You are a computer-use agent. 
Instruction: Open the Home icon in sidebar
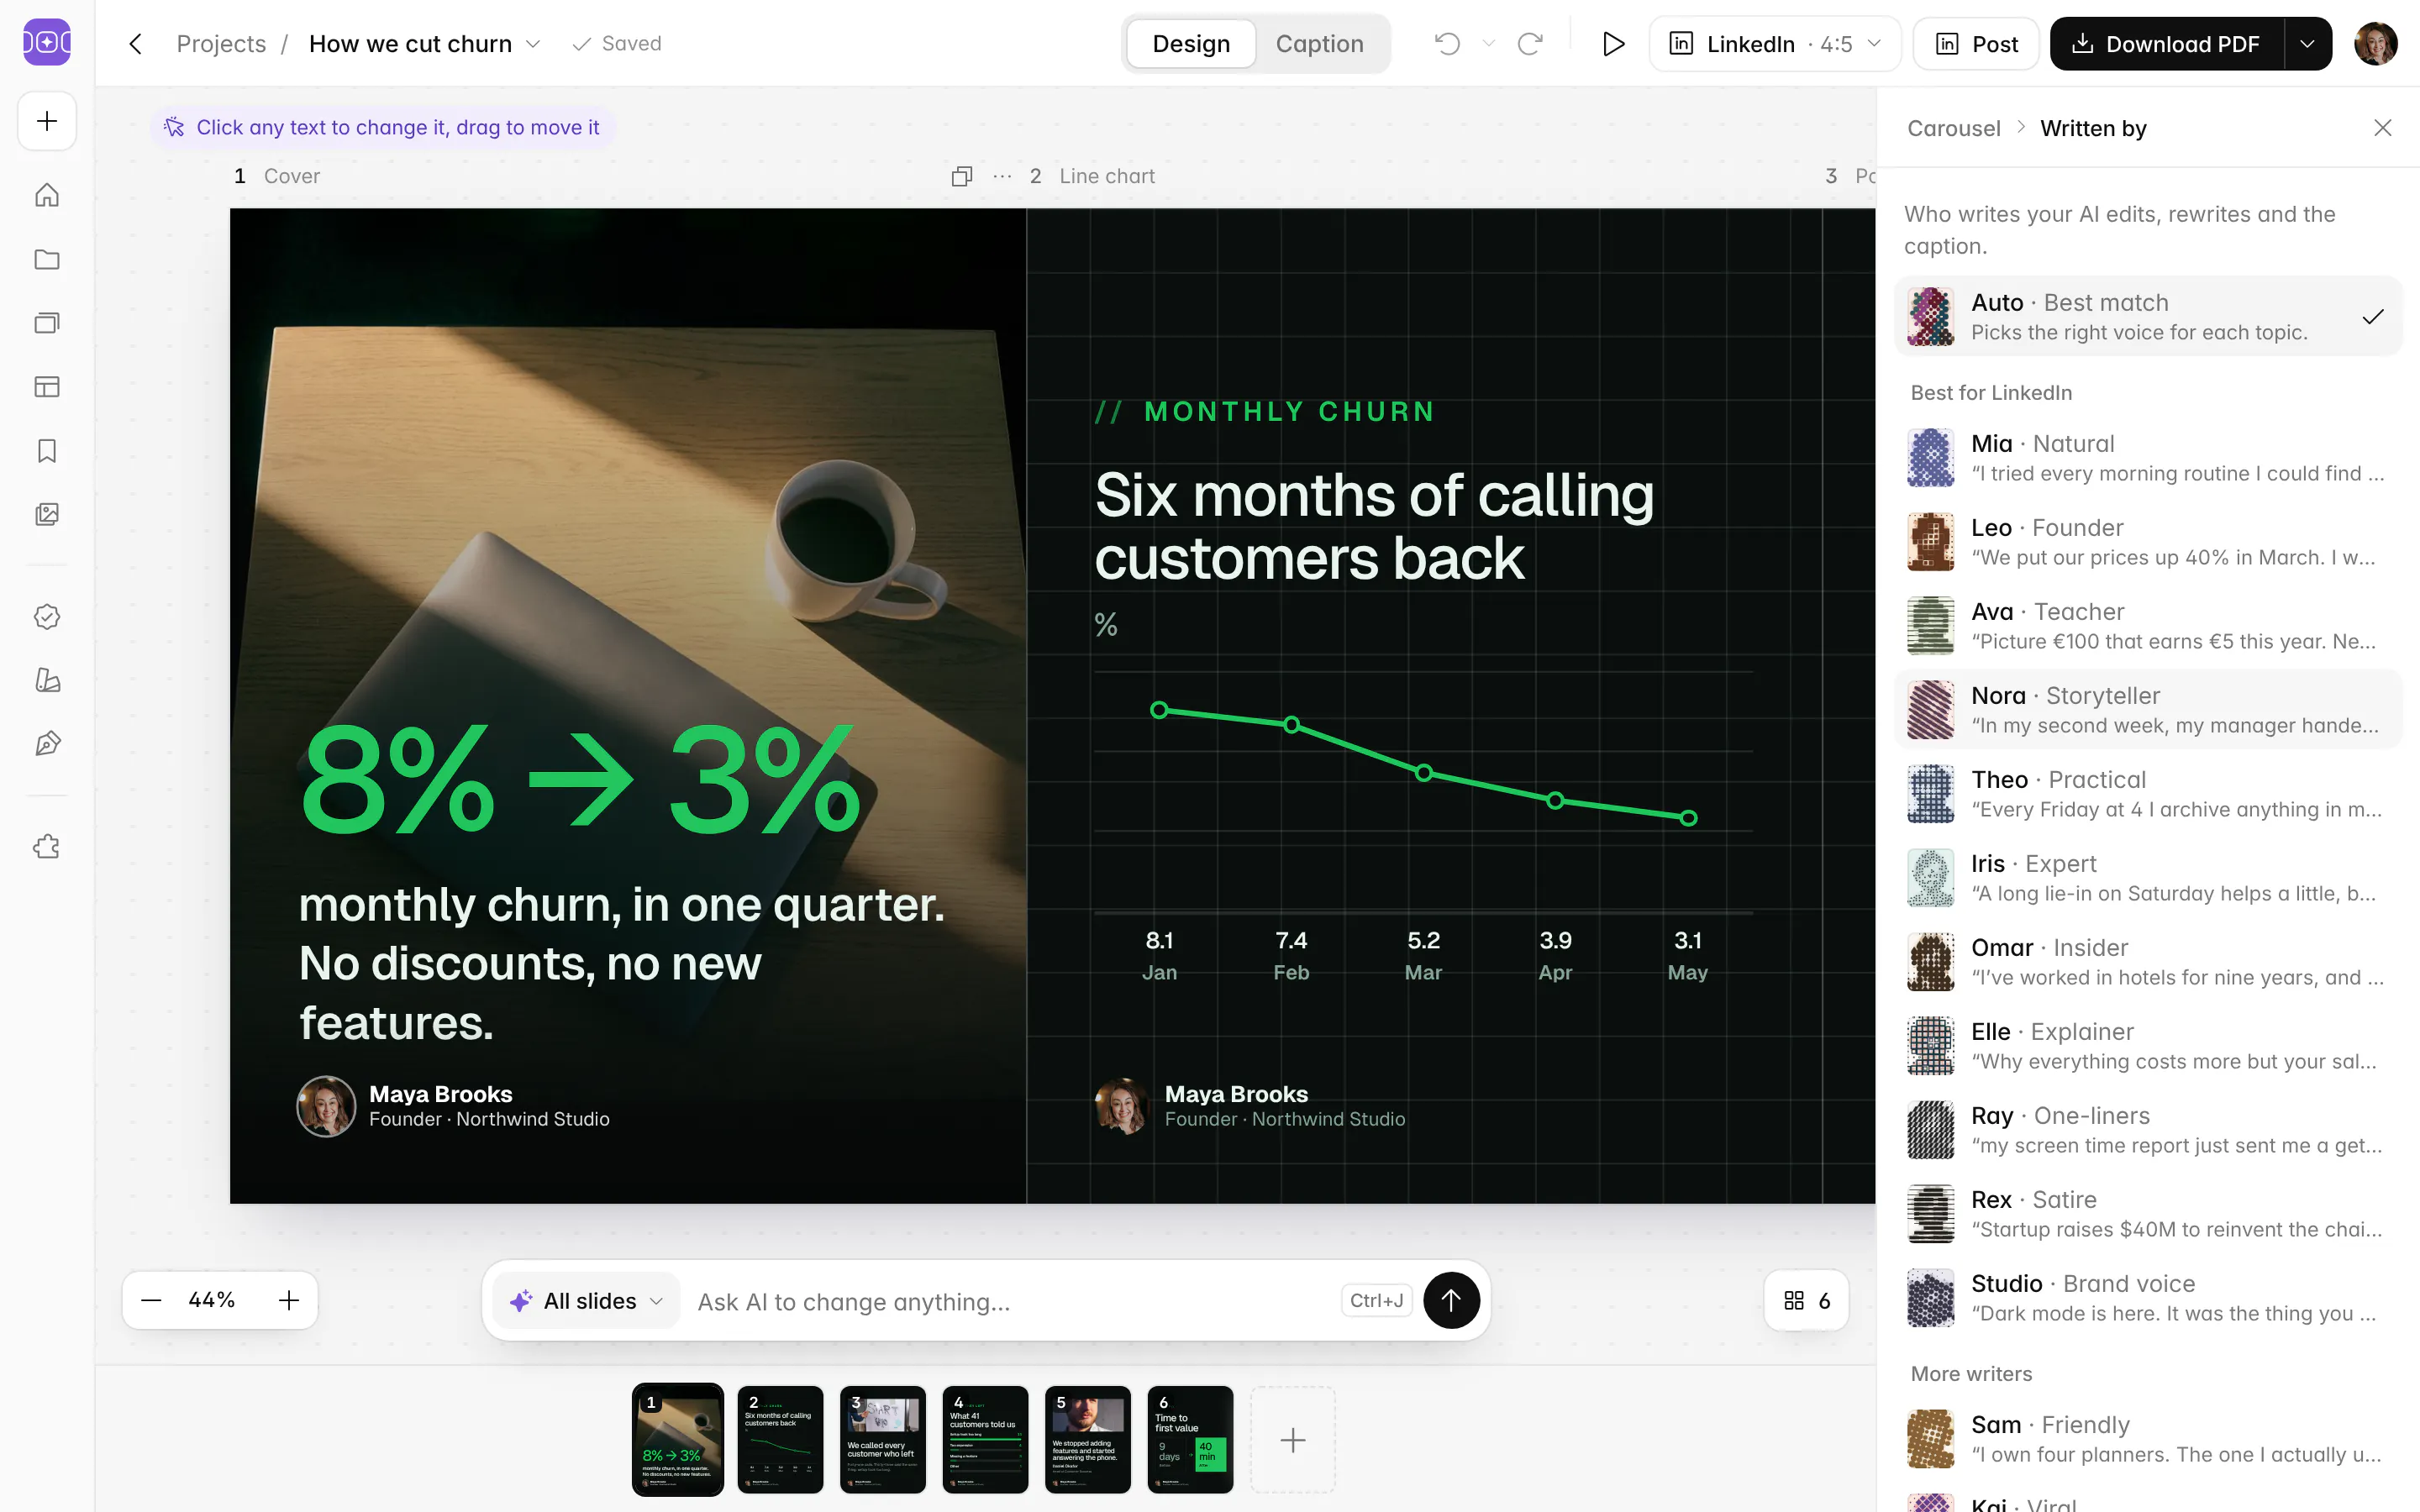coord(47,195)
